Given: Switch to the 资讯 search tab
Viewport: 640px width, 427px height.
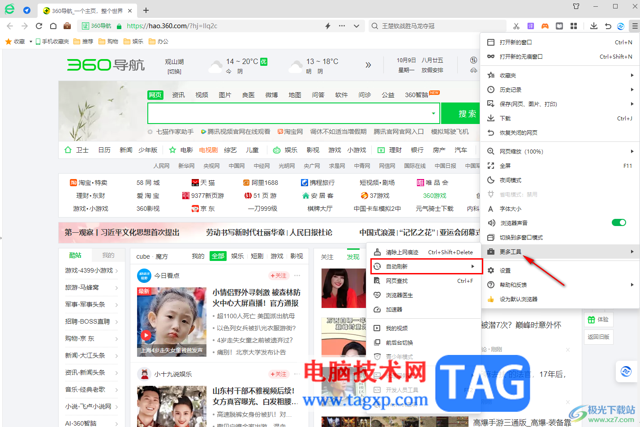Looking at the screenshot, I should pyautogui.click(x=178, y=95).
